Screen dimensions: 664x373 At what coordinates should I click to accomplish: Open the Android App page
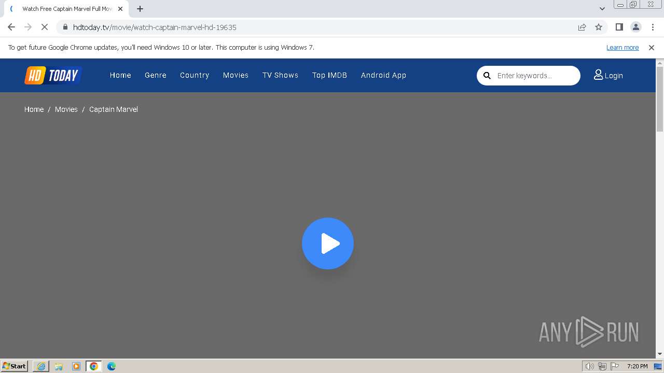(383, 75)
